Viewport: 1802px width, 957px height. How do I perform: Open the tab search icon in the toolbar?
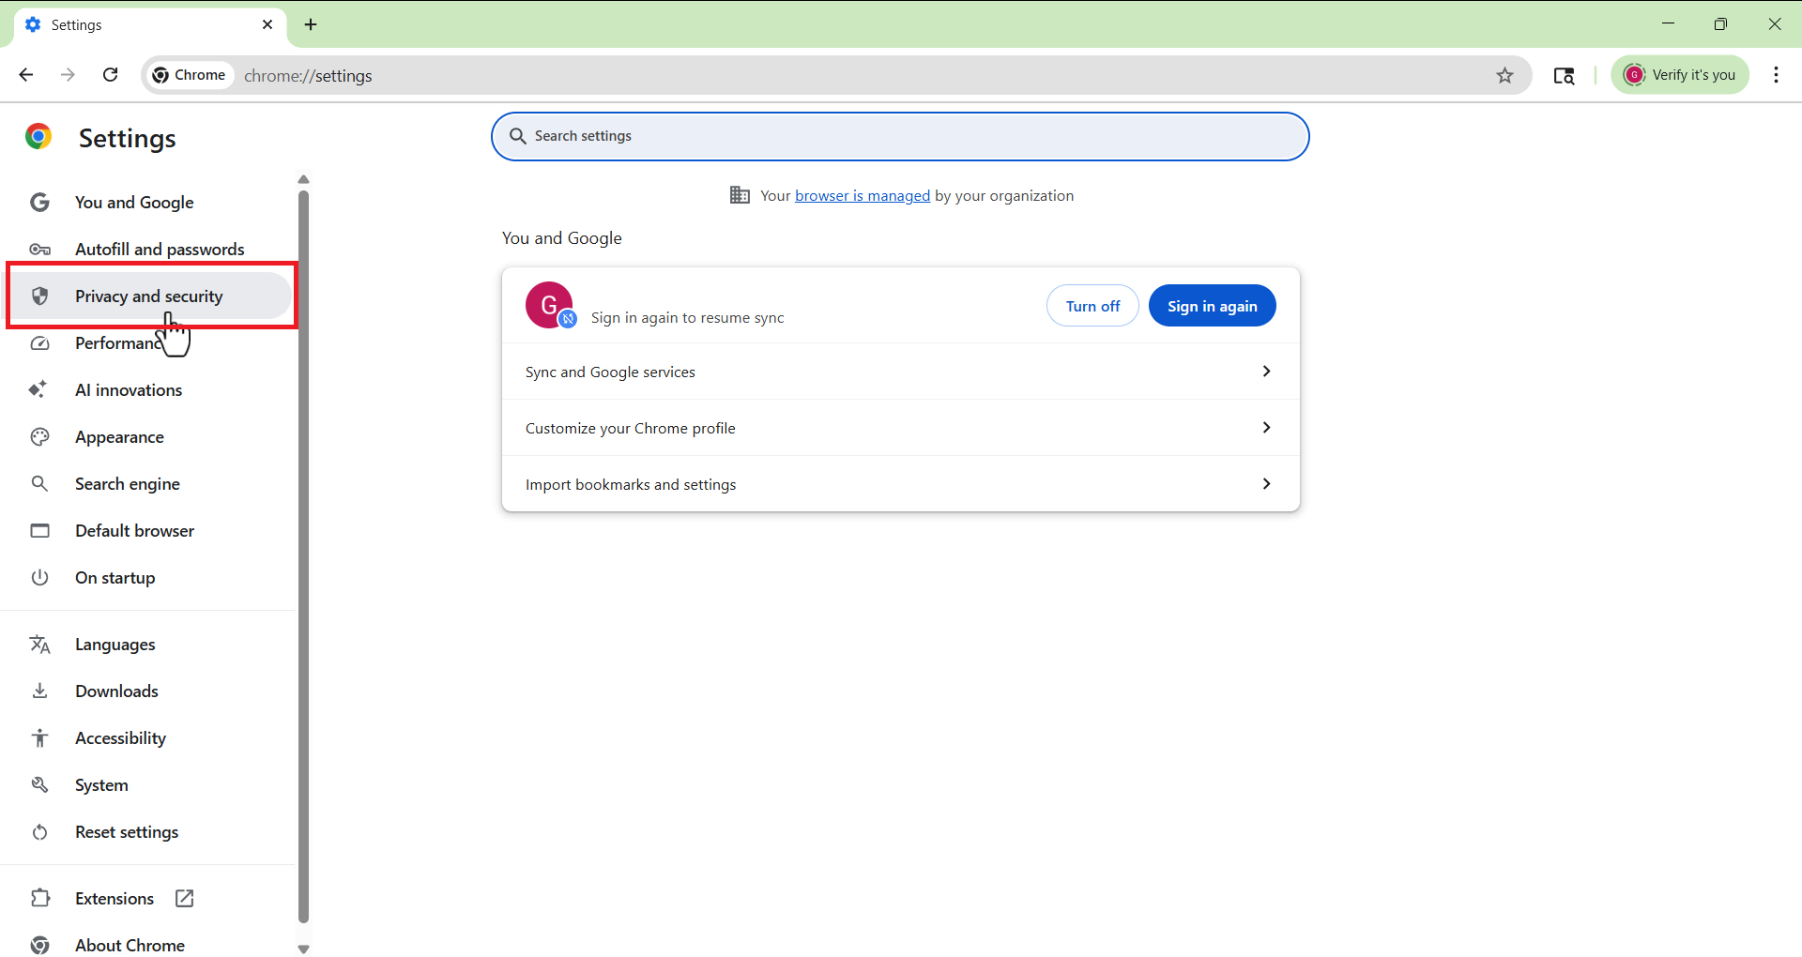pyautogui.click(x=1564, y=75)
